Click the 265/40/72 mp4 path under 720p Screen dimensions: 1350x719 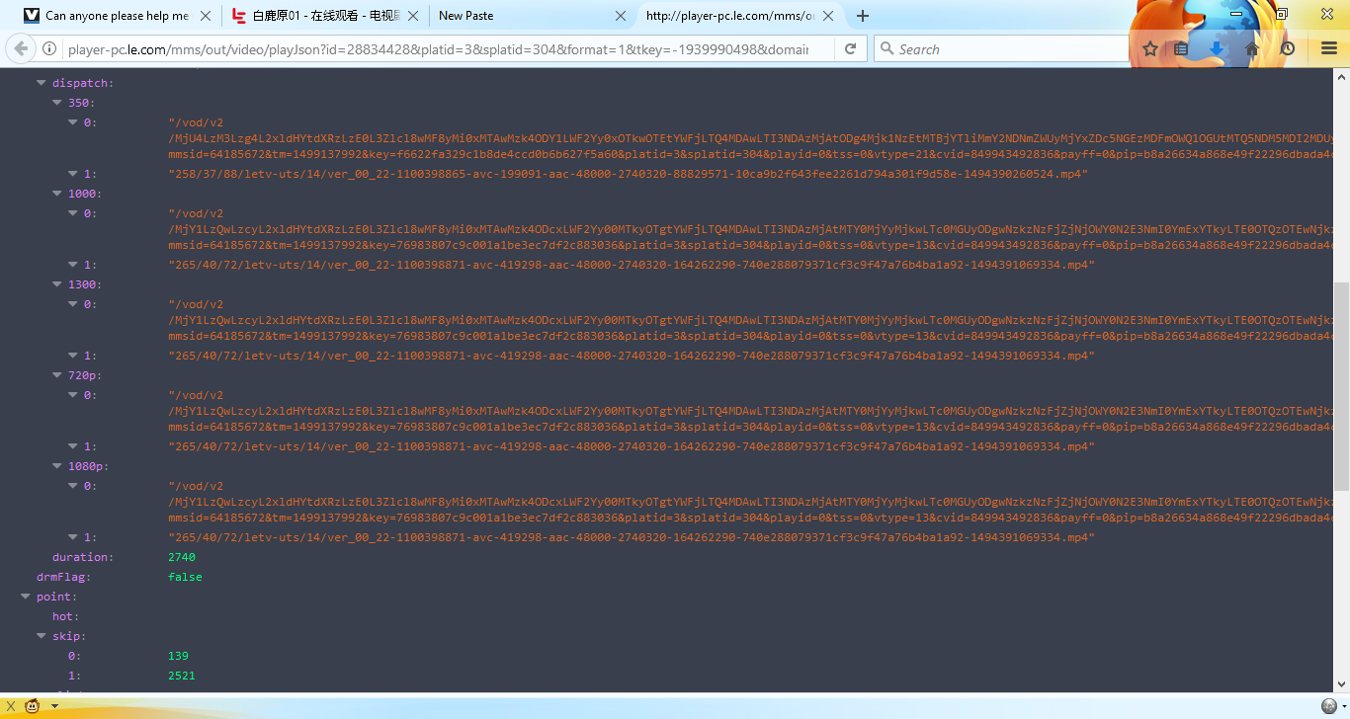pos(632,446)
